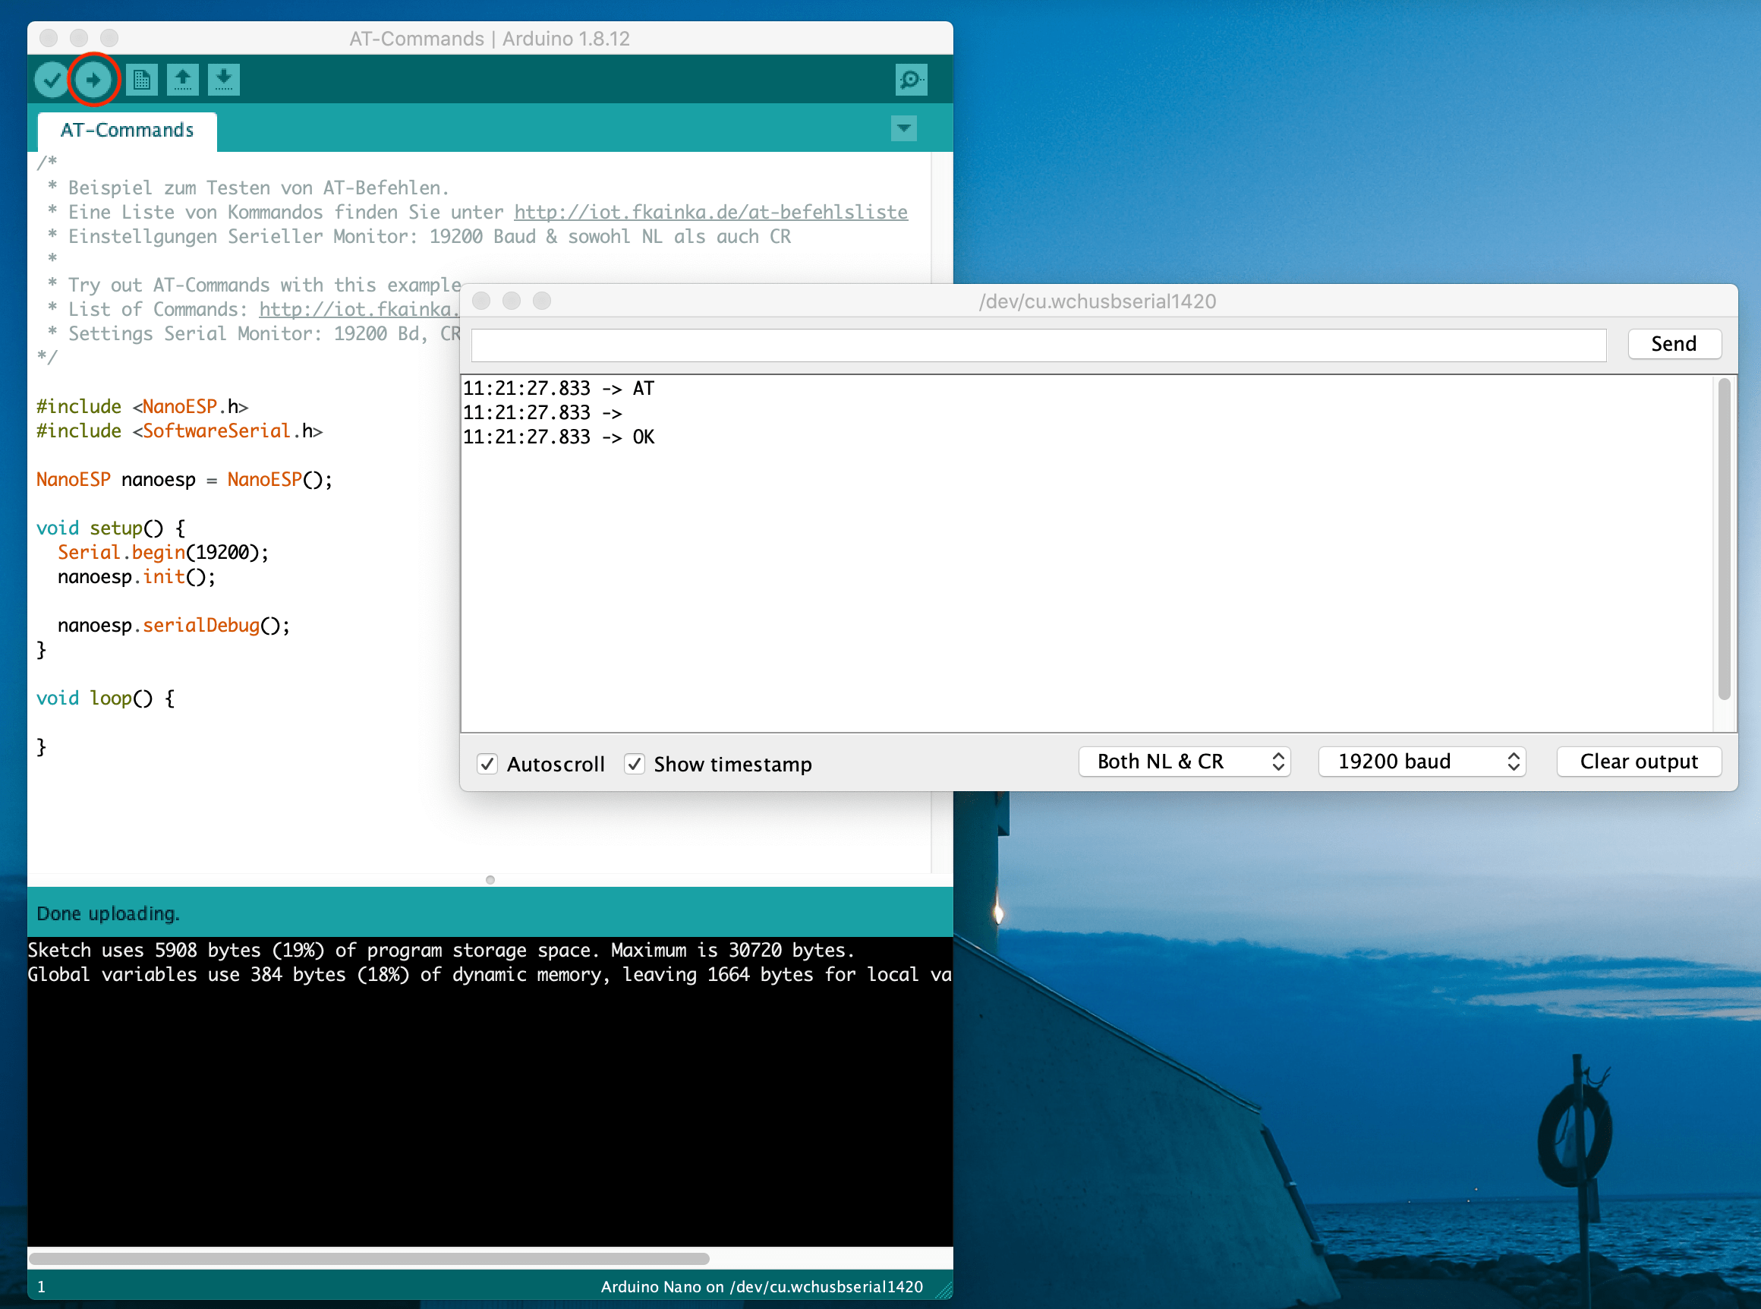
Task: Close the serial monitor window
Action: 480,301
